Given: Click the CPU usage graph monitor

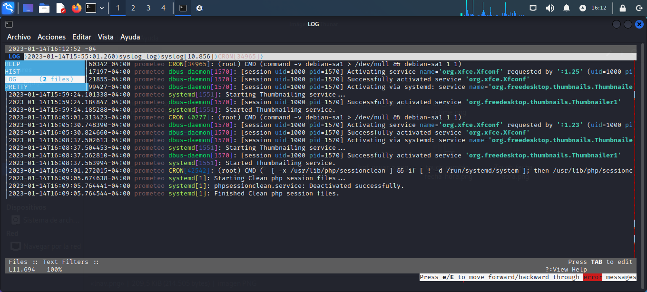Looking at the screenshot, I should pyautogui.click(x=492, y=8).
